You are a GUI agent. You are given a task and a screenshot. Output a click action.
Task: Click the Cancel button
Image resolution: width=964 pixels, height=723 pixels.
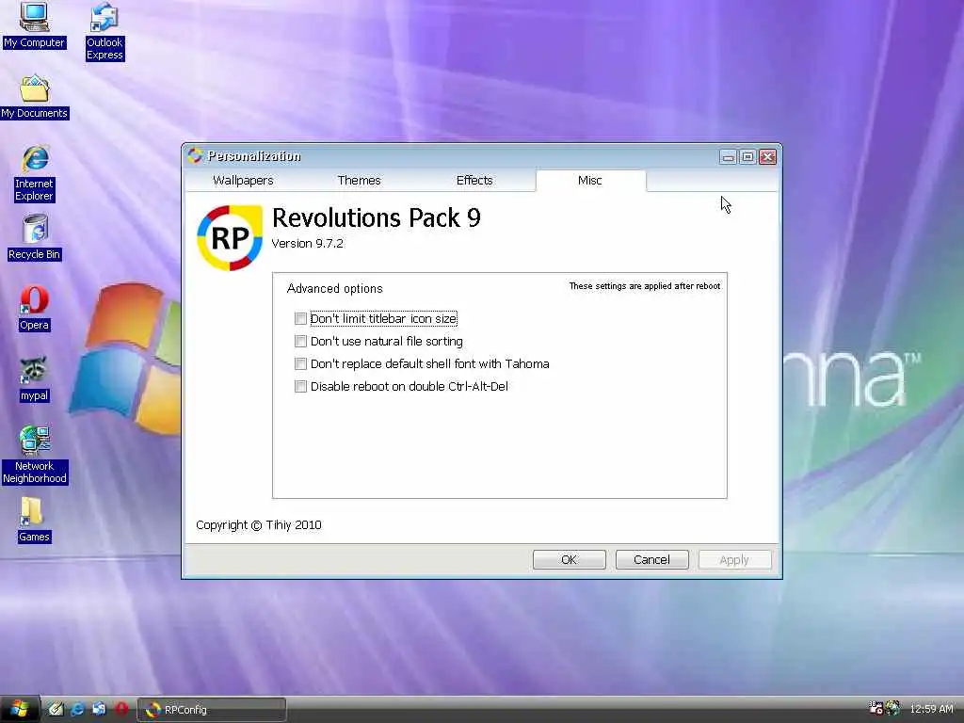651,559
